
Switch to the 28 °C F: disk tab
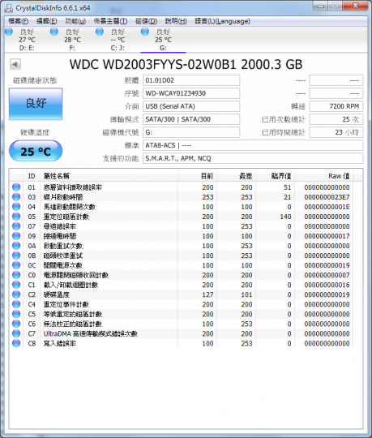72,40
